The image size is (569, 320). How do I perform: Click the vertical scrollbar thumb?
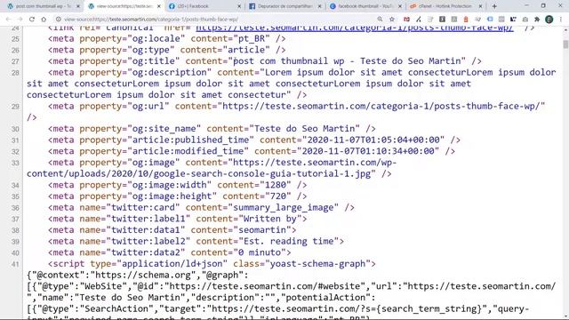pos(565,44)
